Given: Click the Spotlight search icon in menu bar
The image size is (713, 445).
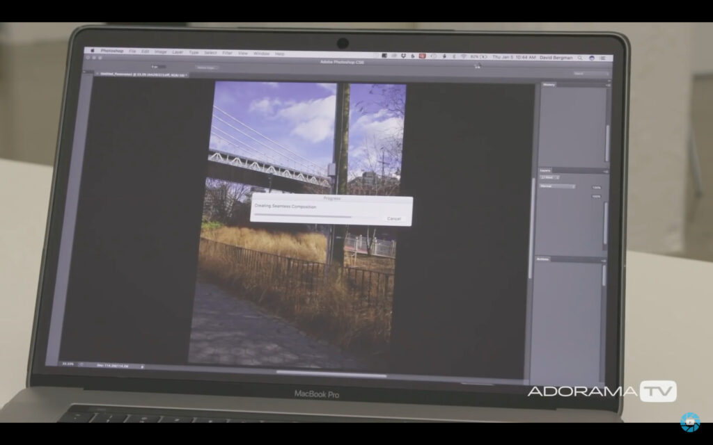Looking at the screenshot, I should (x=579, y=58).
